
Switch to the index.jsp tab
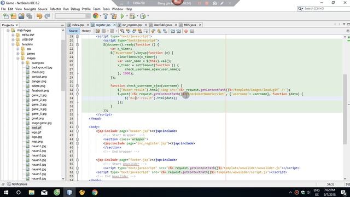(78, 25)
